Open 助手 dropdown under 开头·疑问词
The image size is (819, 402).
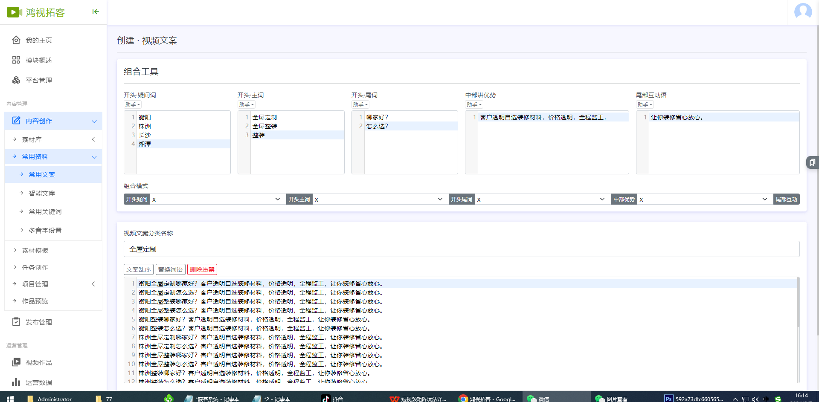(x=133, y=105)
